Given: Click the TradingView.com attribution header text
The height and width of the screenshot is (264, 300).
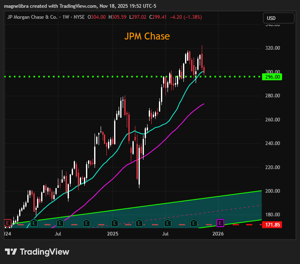Looking at the screenshot, I should [80, 6].
